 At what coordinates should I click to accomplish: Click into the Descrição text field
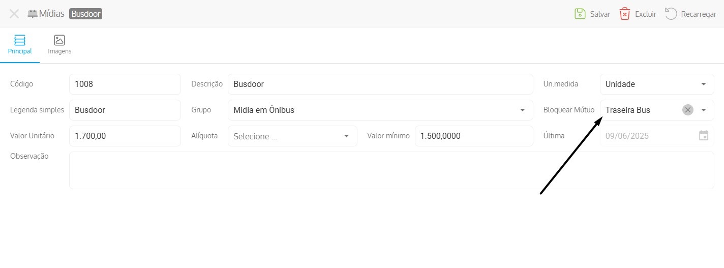tap(380, 84)
